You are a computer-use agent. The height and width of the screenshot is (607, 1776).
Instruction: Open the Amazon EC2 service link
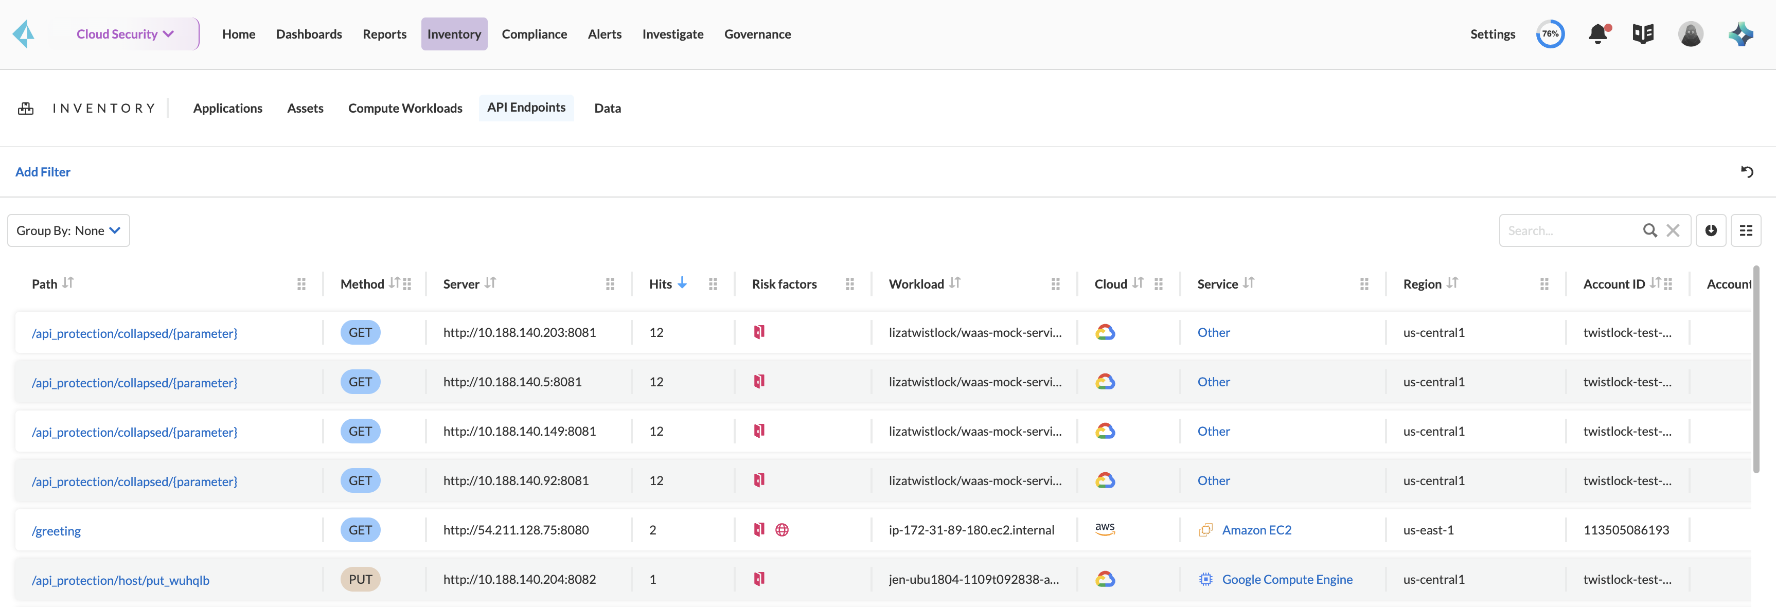(x=1256, y=530)
